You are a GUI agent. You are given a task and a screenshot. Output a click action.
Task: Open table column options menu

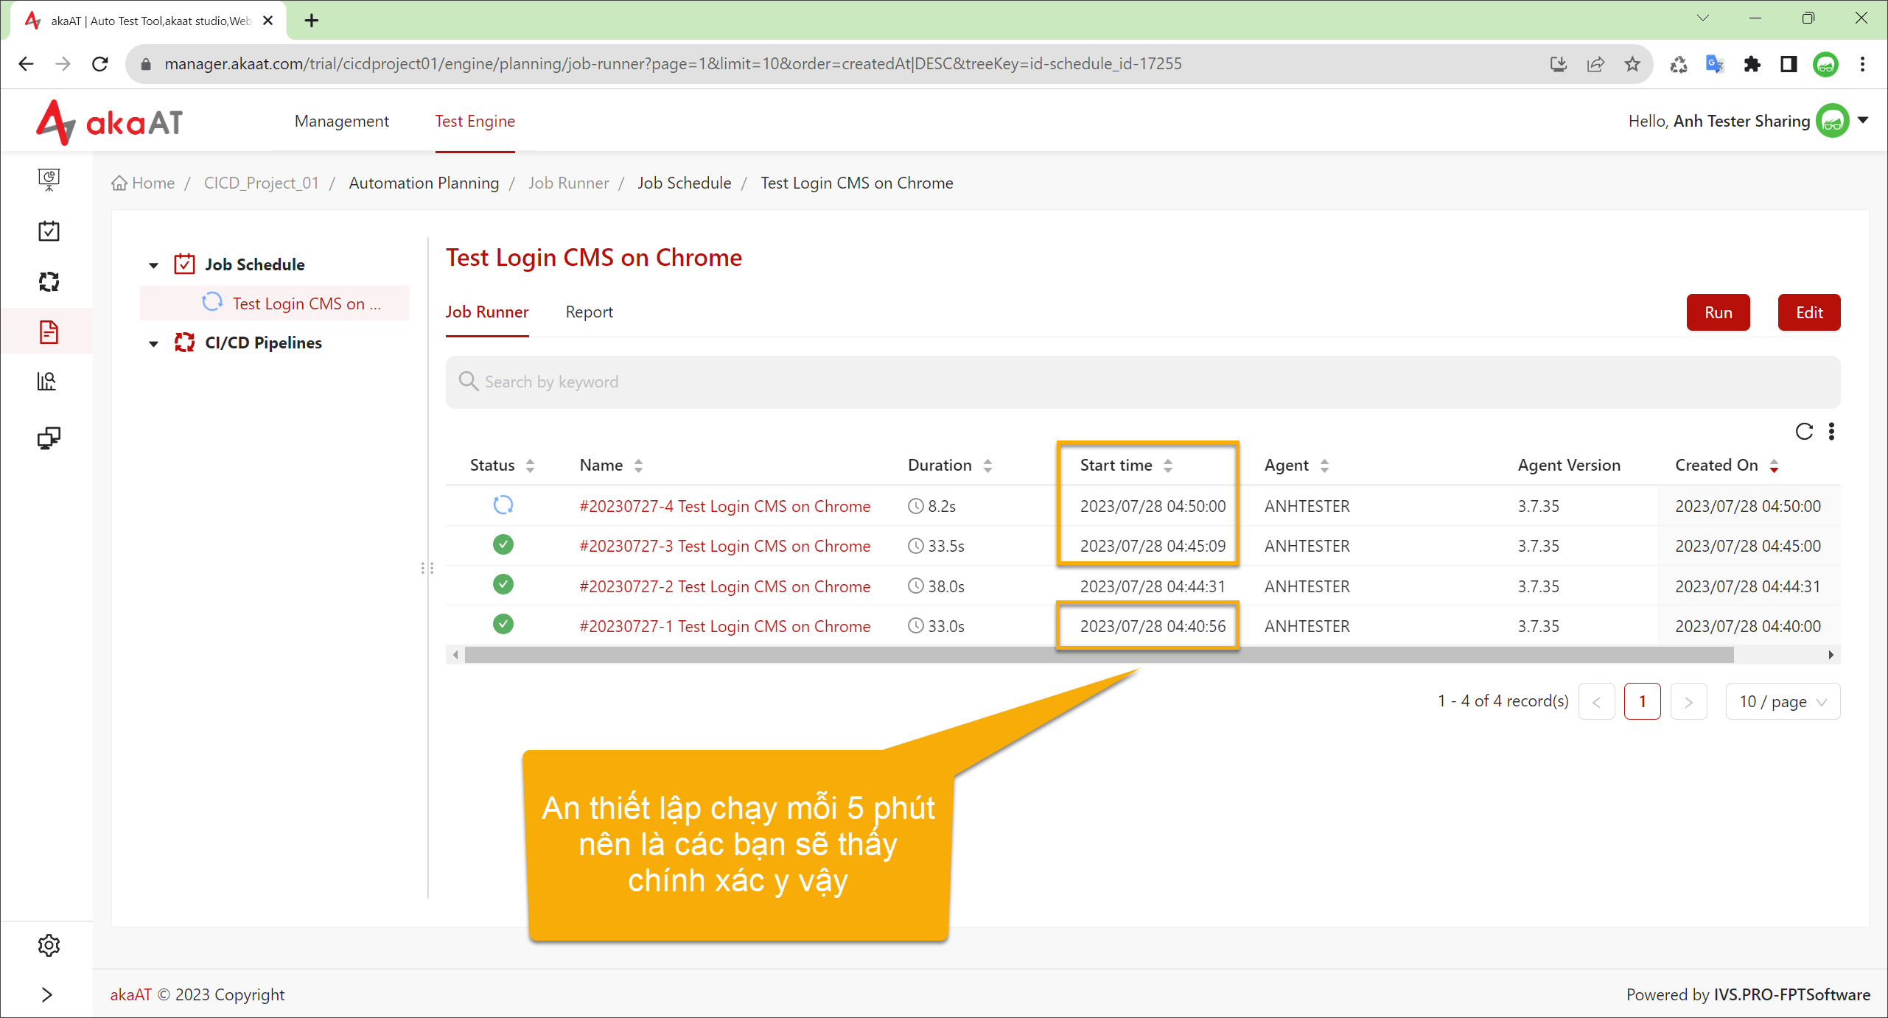(x=1832, y=431)
